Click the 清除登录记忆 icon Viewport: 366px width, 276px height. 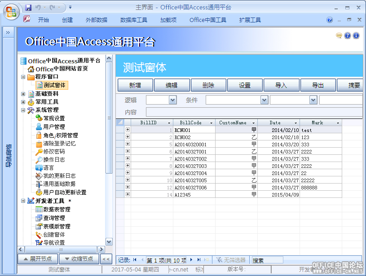pos(39,144)
